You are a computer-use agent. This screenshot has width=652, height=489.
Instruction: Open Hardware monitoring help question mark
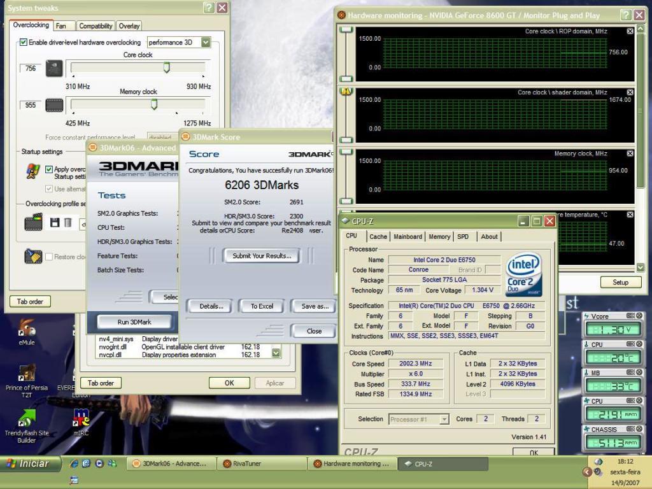coord(626,15)
